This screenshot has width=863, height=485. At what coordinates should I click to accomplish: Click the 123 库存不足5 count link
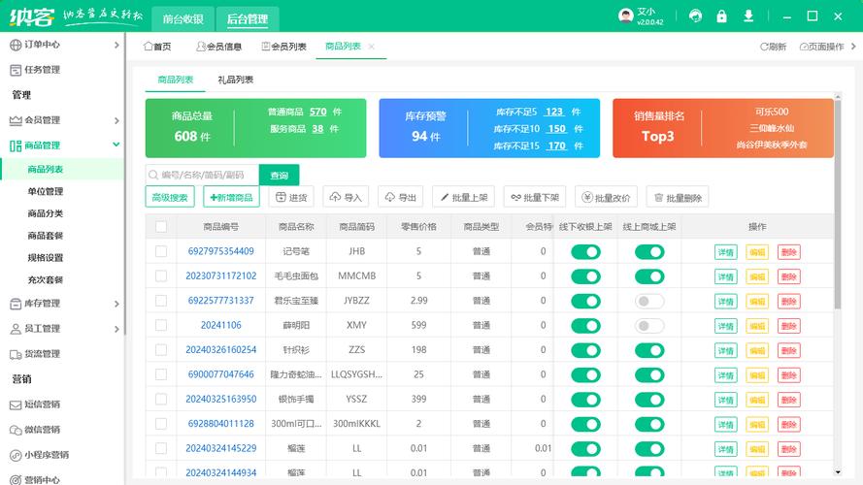[x=553, y=112]
